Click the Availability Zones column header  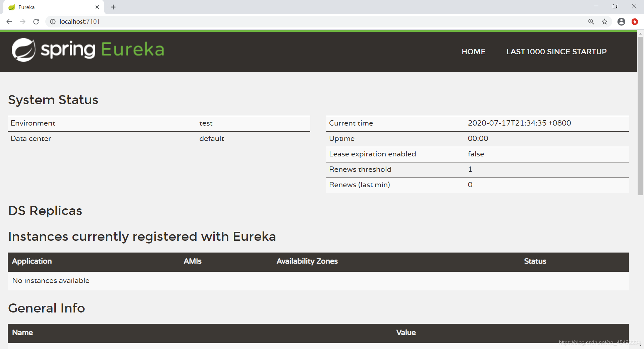[307, 261]
